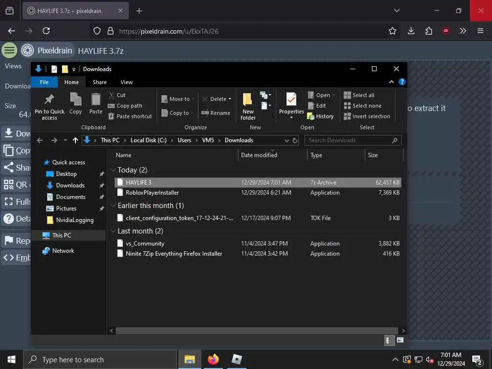The width and height of the screenshot is (492, 369).
Task: Click the History command
Action: click(x=320, y=116)
